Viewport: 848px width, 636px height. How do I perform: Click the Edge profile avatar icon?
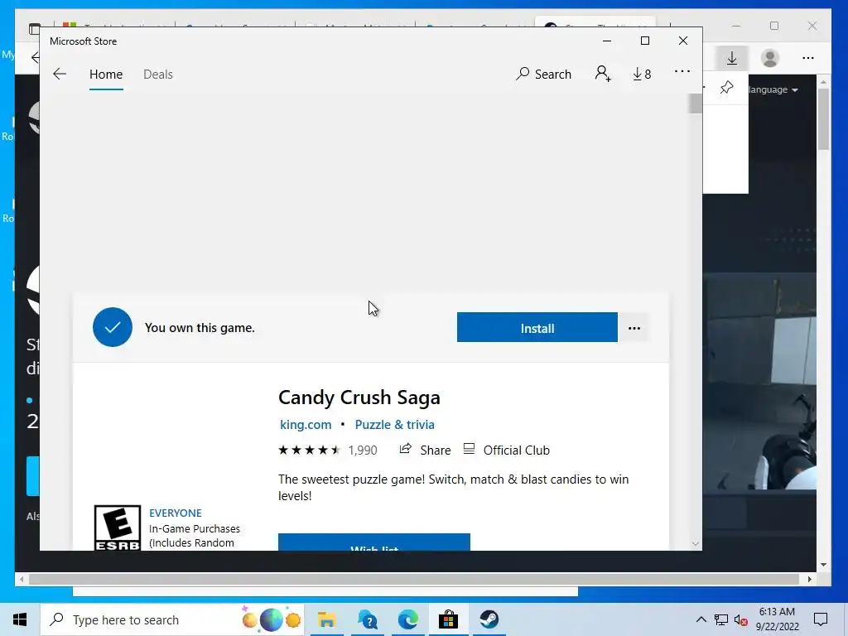click(769, 58)
